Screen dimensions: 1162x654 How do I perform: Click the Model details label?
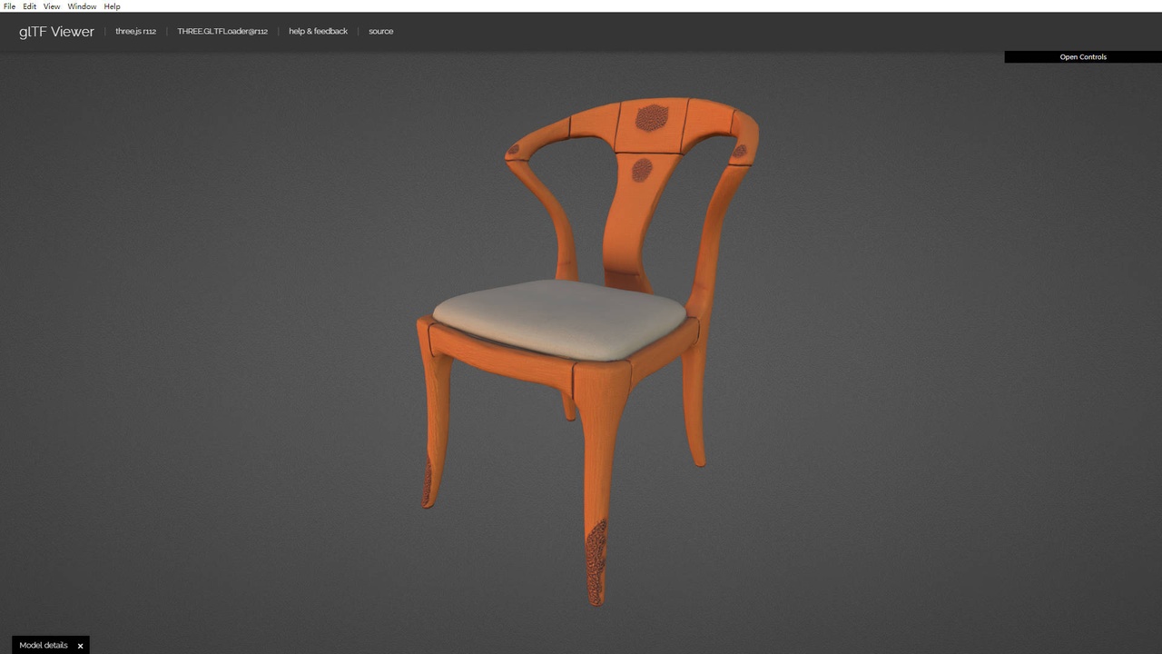coord(44,645)
